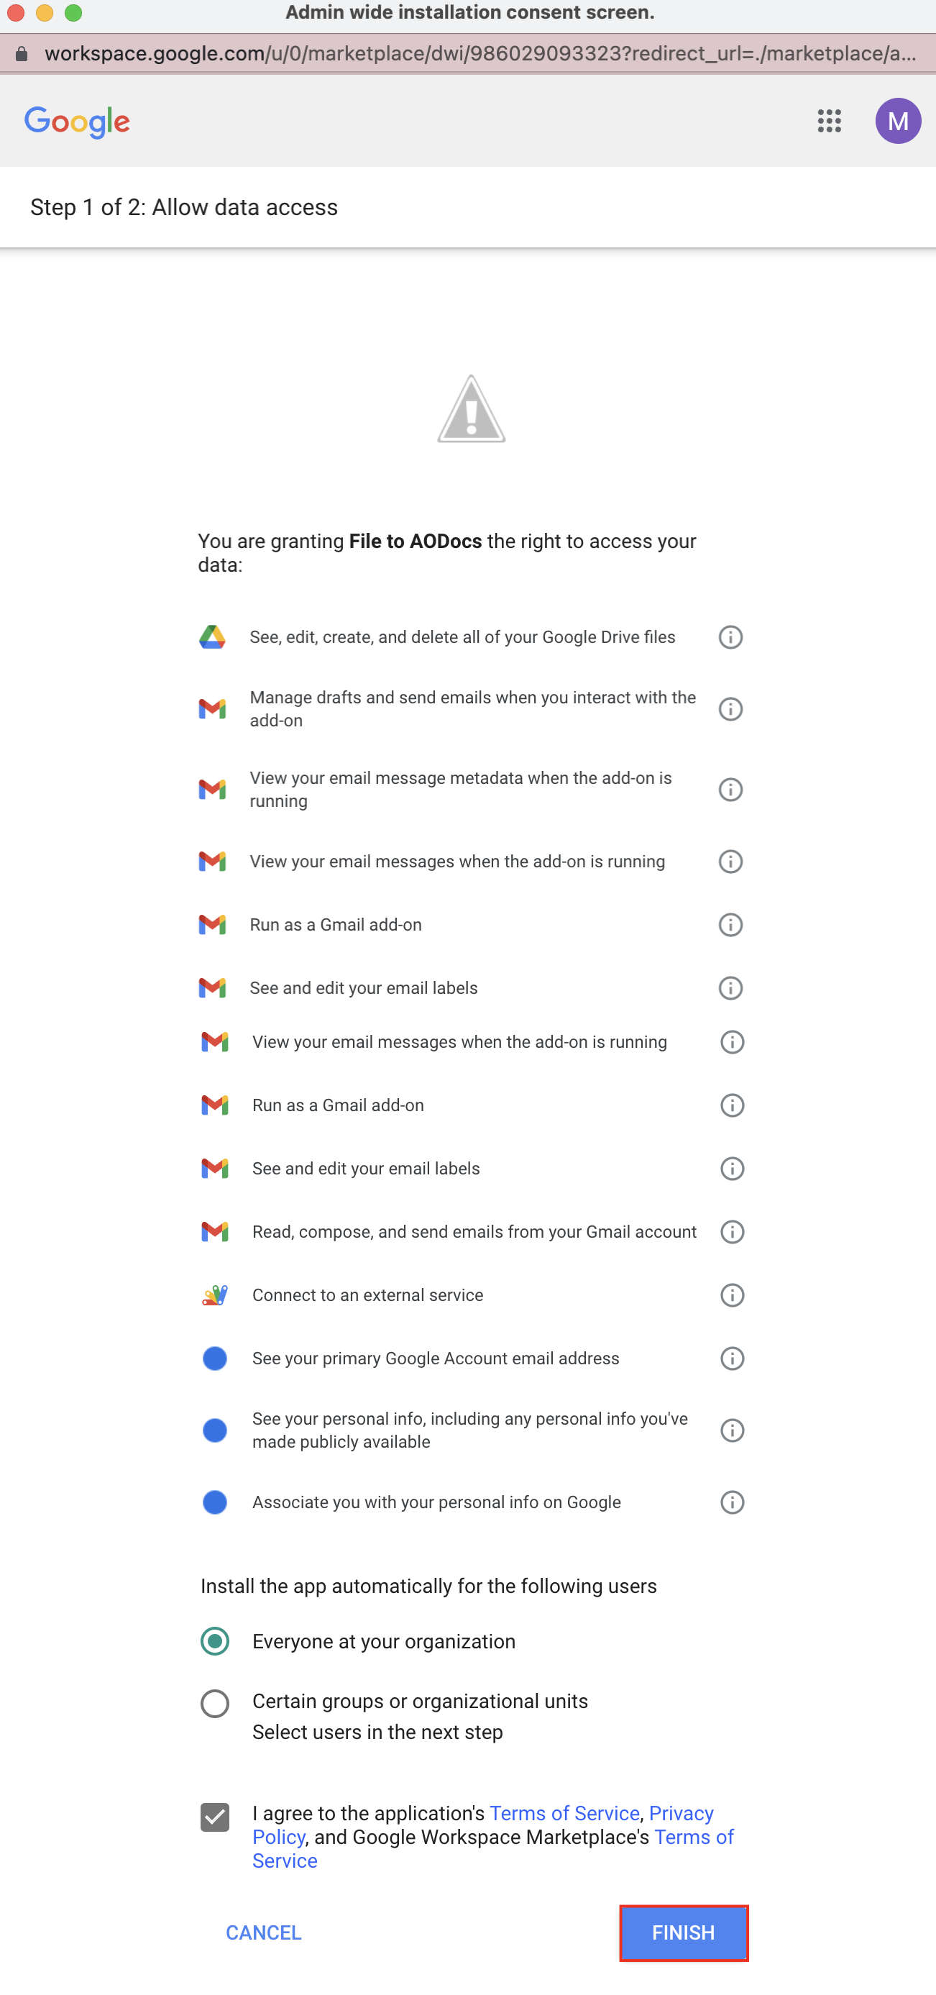Uncheck the terms agreement checkbox
The width and height of the screenshot is (936, 1995).
(214, 1815)
